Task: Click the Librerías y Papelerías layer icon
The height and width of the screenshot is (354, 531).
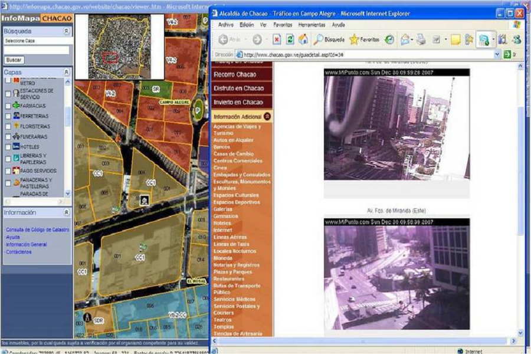Action: click(16, 158)
